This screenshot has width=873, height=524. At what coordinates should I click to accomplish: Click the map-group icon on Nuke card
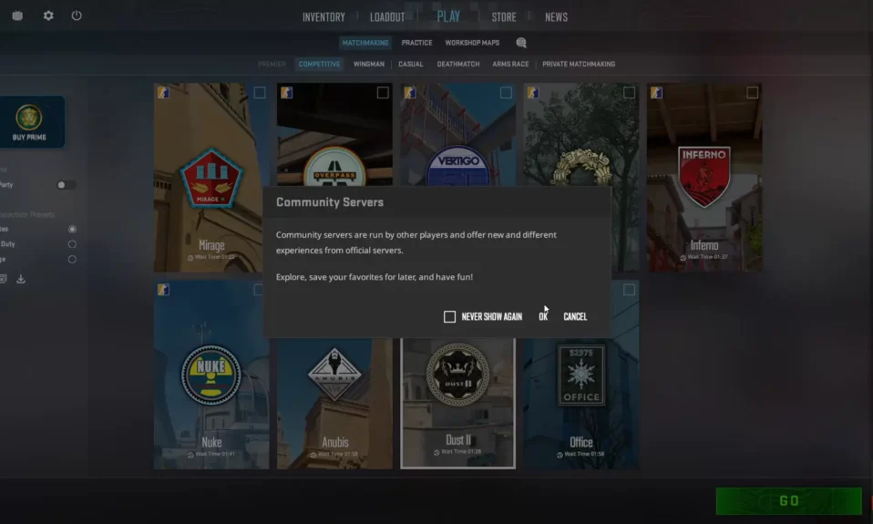coord(163,290)
